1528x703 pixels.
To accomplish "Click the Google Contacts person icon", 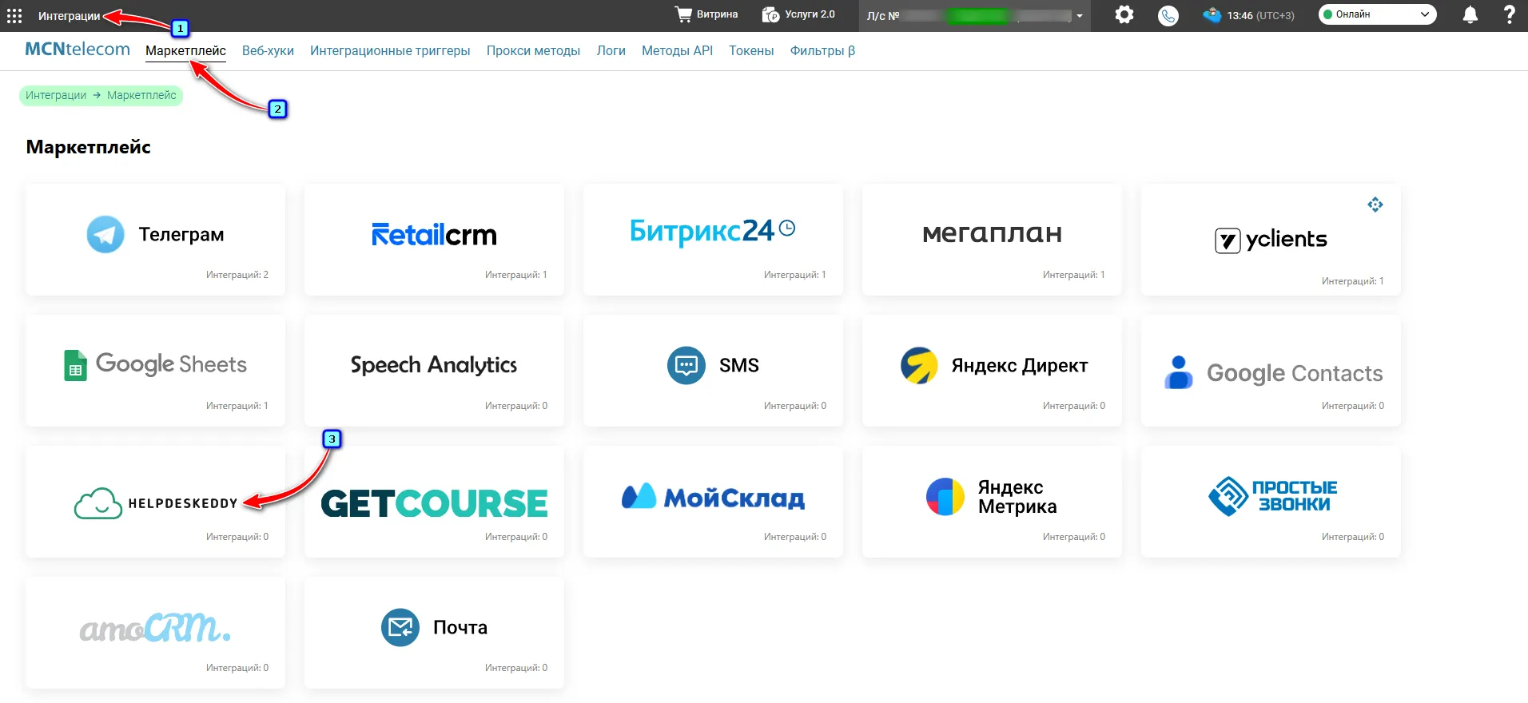I will click(1178, 372).
